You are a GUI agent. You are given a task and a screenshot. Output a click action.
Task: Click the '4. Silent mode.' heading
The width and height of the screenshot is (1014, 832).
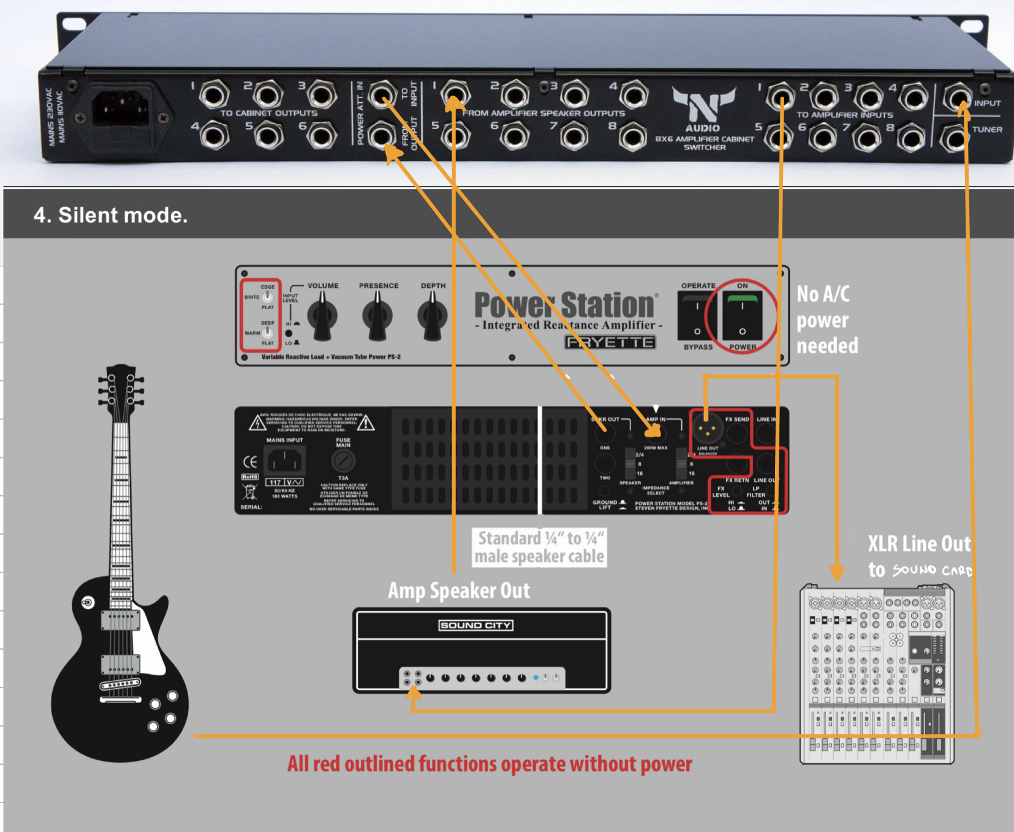111,215
